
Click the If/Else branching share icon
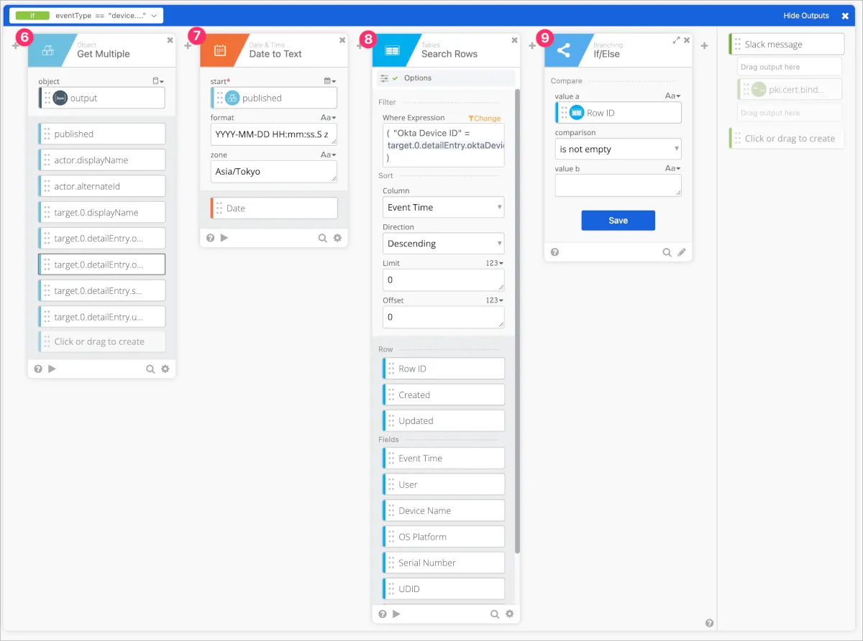564,50
